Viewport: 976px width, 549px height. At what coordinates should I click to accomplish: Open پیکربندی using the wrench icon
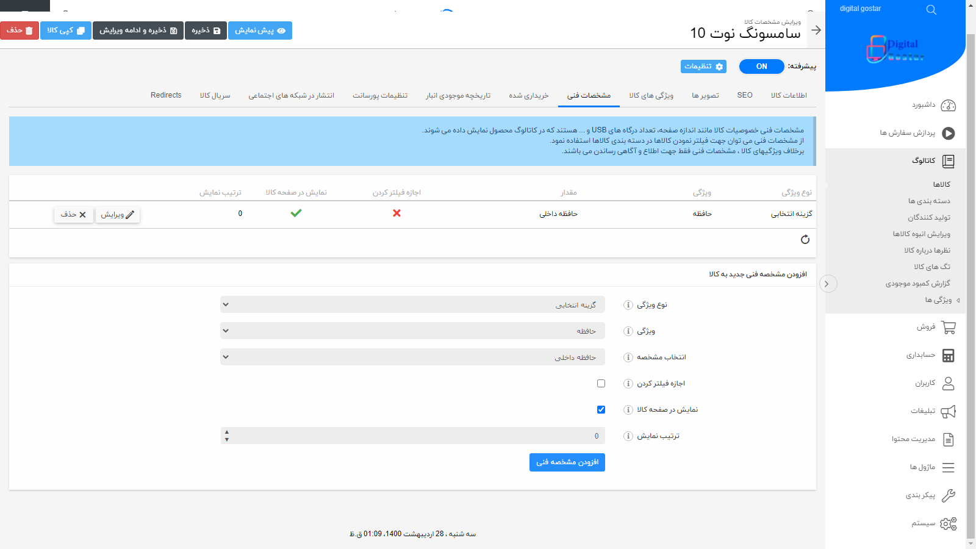click(x=947, y=495)
